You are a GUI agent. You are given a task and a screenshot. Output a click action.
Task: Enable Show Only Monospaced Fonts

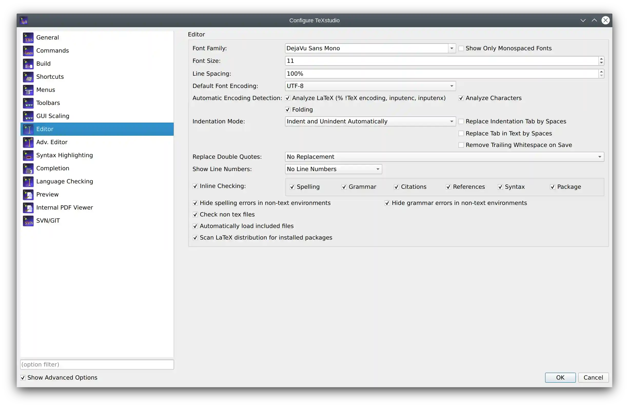pos(461,48)
